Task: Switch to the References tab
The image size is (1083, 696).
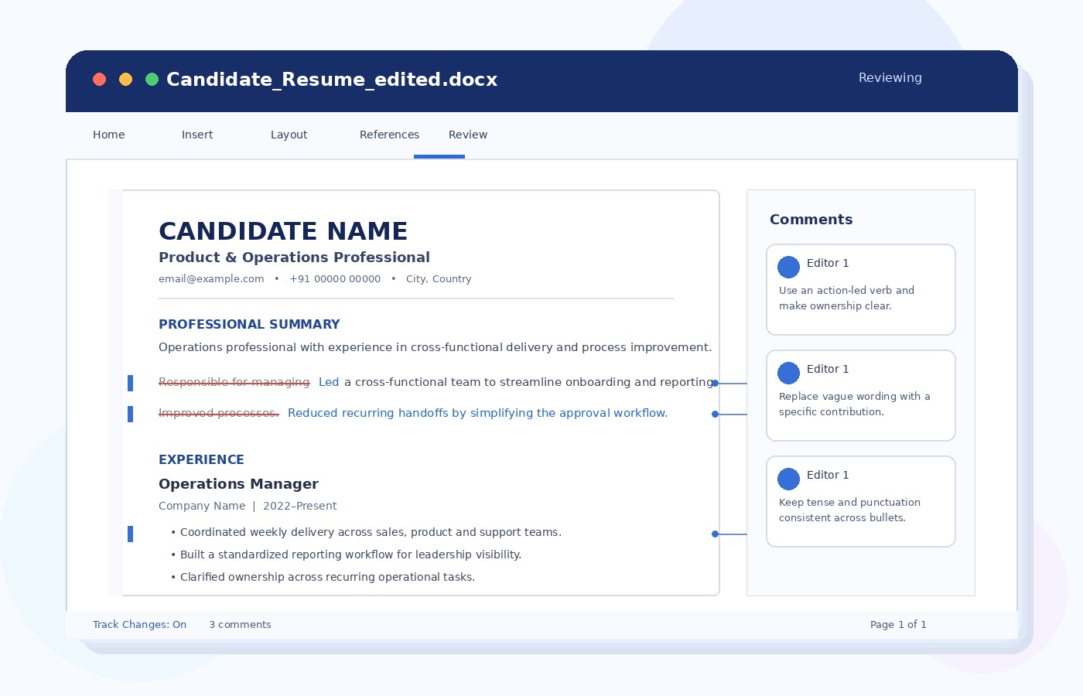Action: [389, 135]
